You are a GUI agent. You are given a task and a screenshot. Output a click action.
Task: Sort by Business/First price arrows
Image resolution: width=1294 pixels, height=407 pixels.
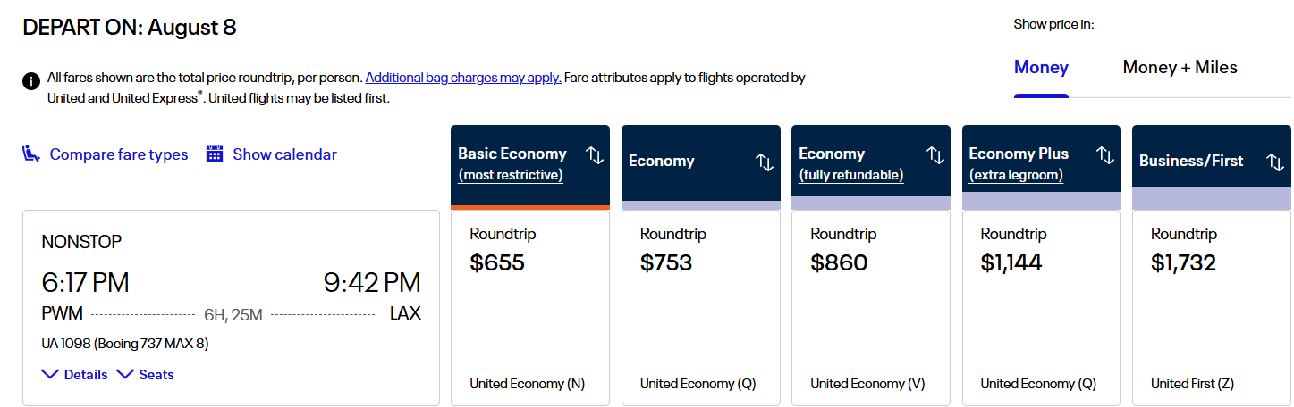tap(1275, 162)
